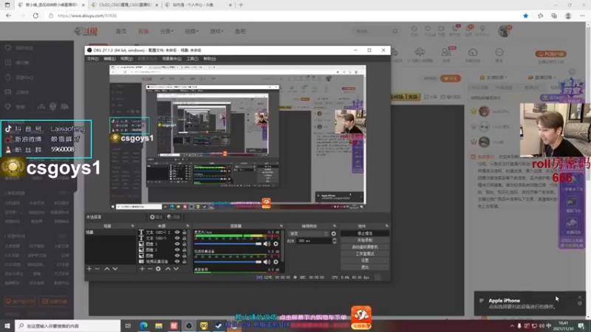Click the blue favorites star in the address bar
The height and width of the screenshot is (332, 591).
click(526, 15)
